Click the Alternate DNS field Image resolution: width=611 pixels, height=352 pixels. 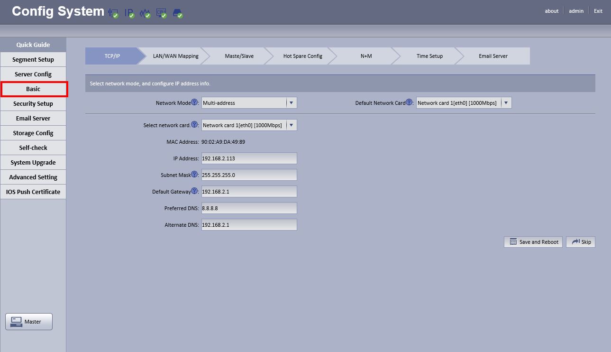coord(249,225)
